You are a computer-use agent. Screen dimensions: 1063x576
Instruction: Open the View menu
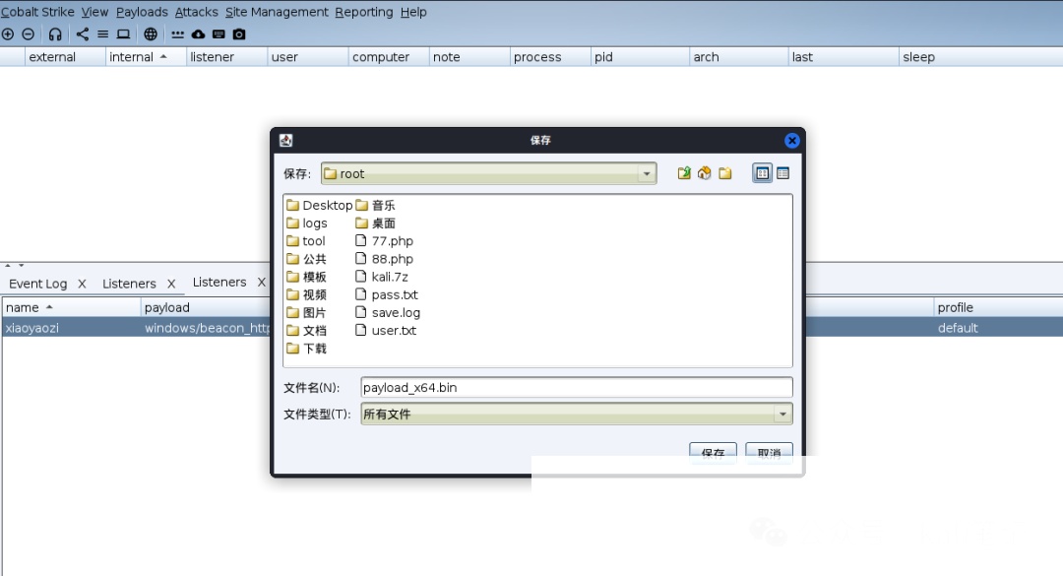[94, 12]
